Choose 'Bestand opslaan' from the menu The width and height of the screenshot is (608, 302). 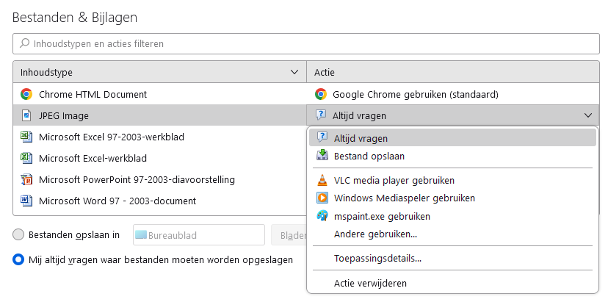(x=369, y=156)
